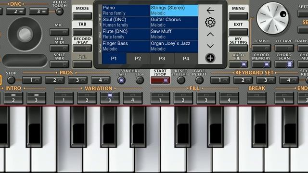The height and width of the screenshot is (173, 308).
Task: Trigger FILL 4 button
Action: (x=229, y=98)
